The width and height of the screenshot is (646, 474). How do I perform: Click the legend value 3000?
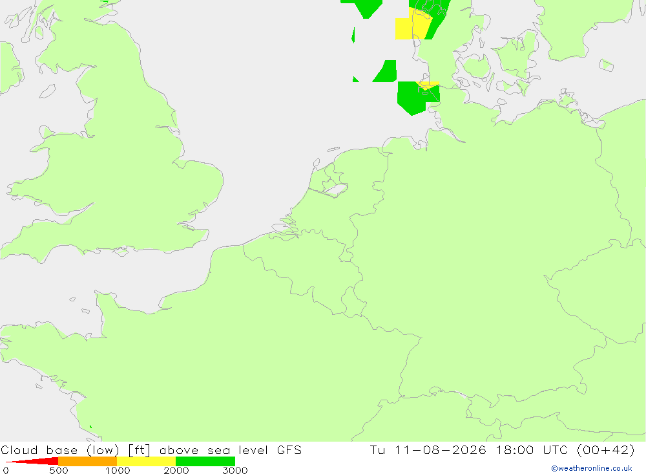[235, 470]
